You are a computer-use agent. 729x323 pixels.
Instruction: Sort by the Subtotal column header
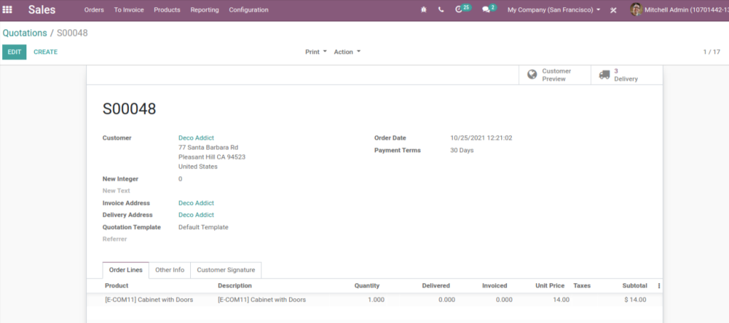coord(634,286)
